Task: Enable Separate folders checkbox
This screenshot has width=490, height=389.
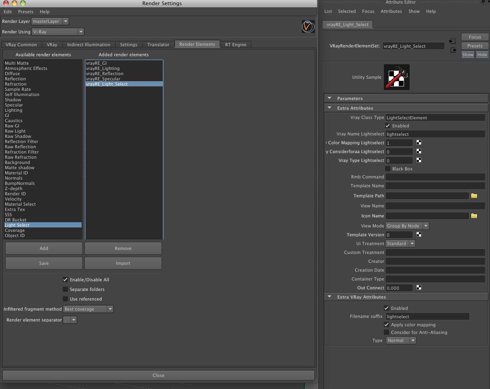Action: click(x=65, y=289)
